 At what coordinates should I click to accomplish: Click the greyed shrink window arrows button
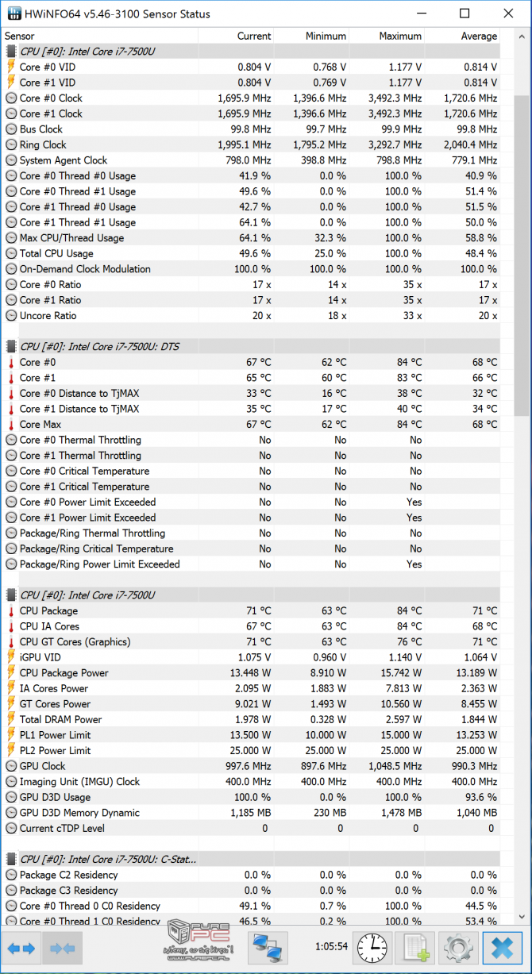click(62, 949)
